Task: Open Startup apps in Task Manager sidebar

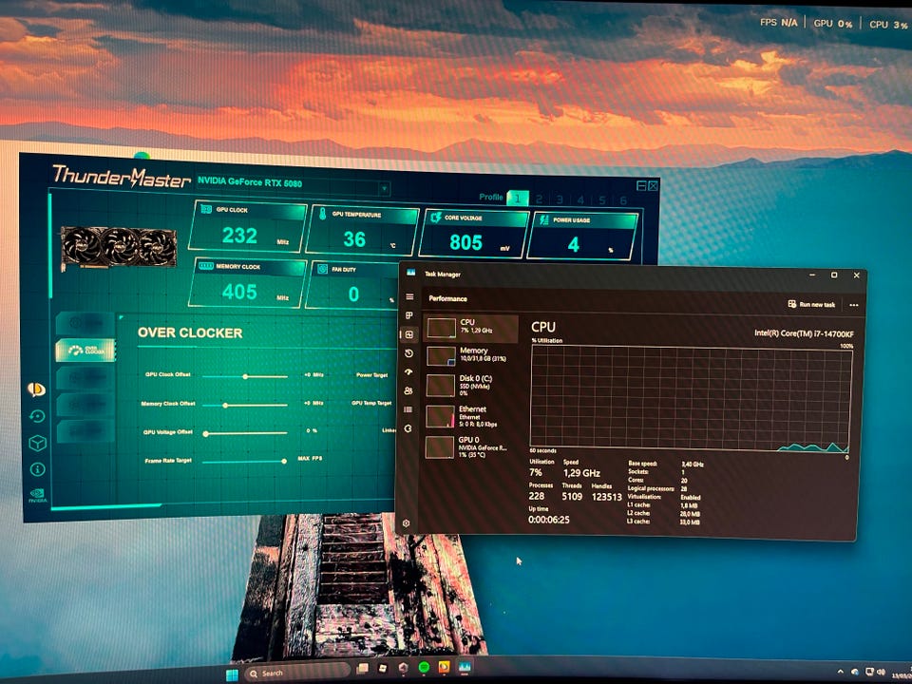Action: 408,372
